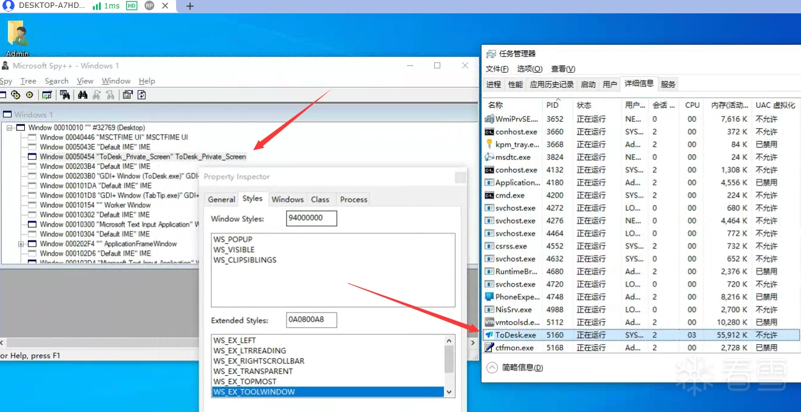Screen dimensions: 801x412
Task: Click the key icon of kpm_tray.e... process
Action: coord(489,144)
